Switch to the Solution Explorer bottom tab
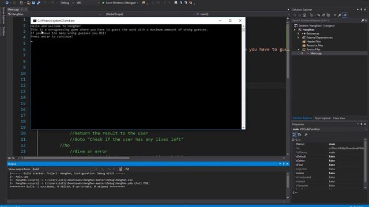The width and height of the screenshot is (369, 207). [x=302, y=118]
